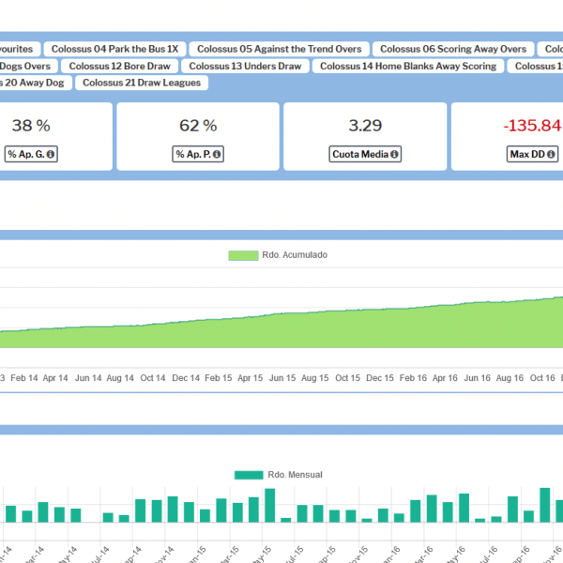Open info icon next to Cuota Media
Screen dimensions: 563x563
394,154
